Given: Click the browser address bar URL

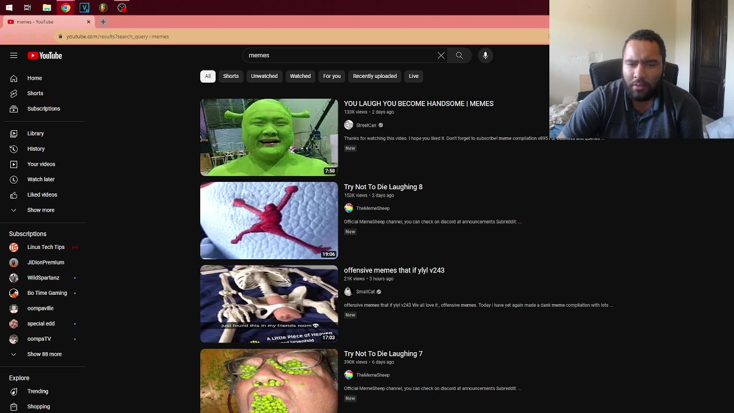Looking at the screenshot, I should tap(118, 36).
